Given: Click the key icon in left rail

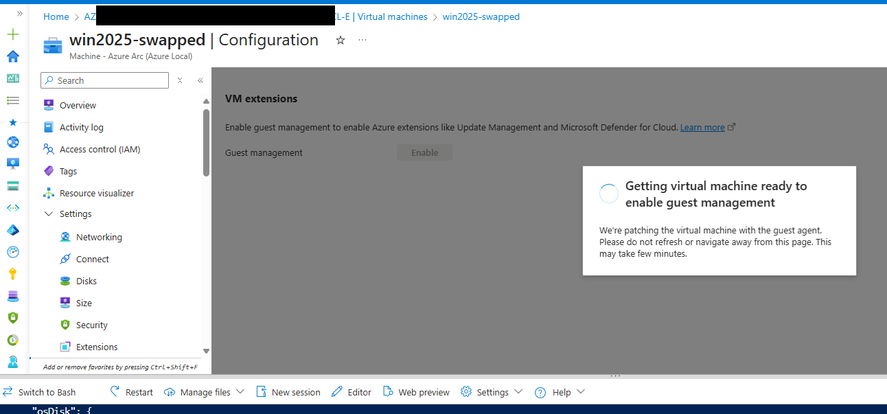Looking at the screenshot, I should 13,274.
